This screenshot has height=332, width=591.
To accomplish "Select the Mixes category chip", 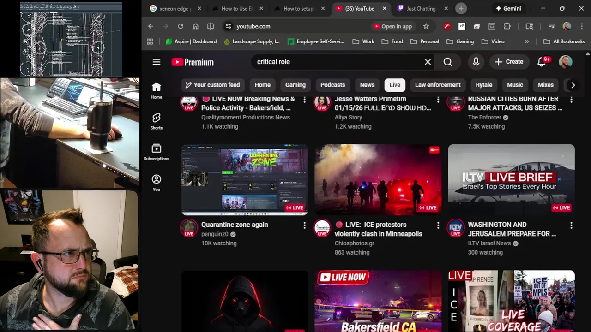I will pos(546,85).
